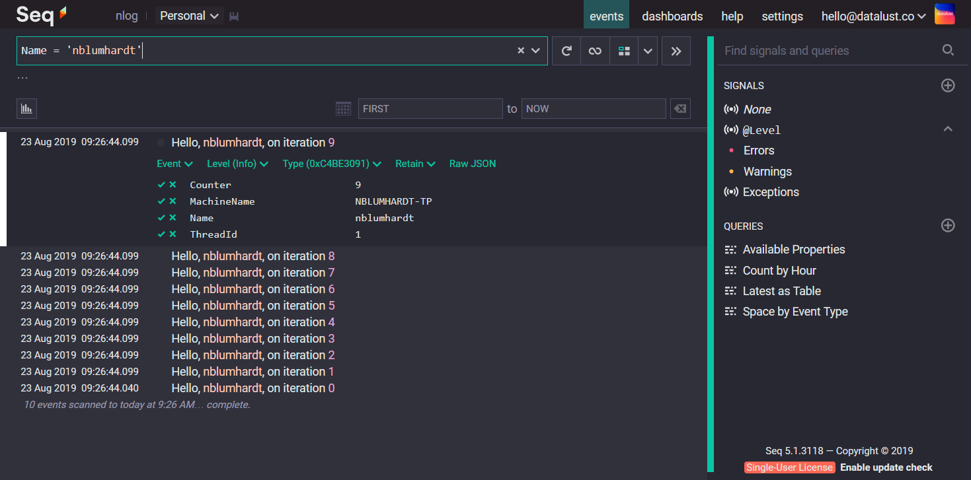Activate the @Level signal group
The height and width of the screenshot is (480, 971).
[761, 130]
